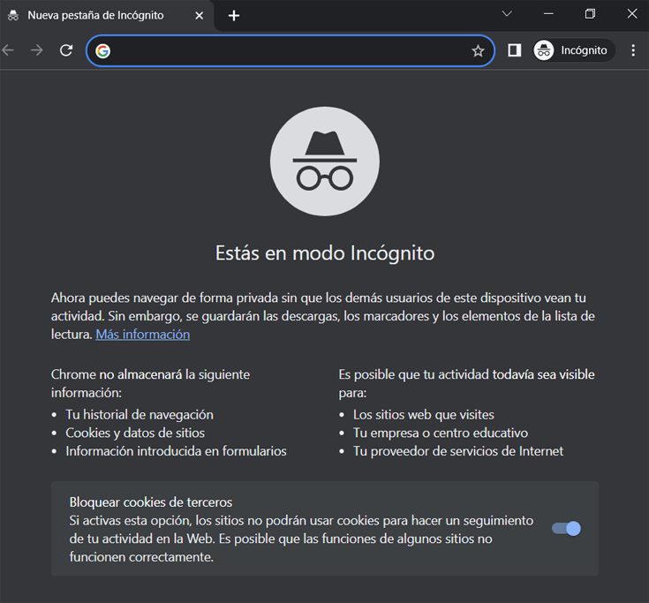The height and width of the screenshot is (603, 649).
Task: Open the side panel icon
Action: pyautogui.click(x=515, y=50)
